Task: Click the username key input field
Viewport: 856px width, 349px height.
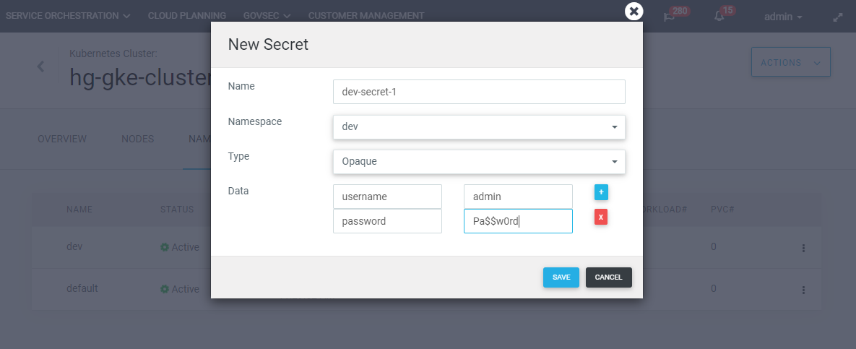Action: tap(387, 197)
